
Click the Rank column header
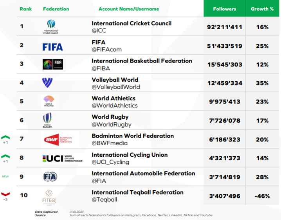click(x=26, y=9)
